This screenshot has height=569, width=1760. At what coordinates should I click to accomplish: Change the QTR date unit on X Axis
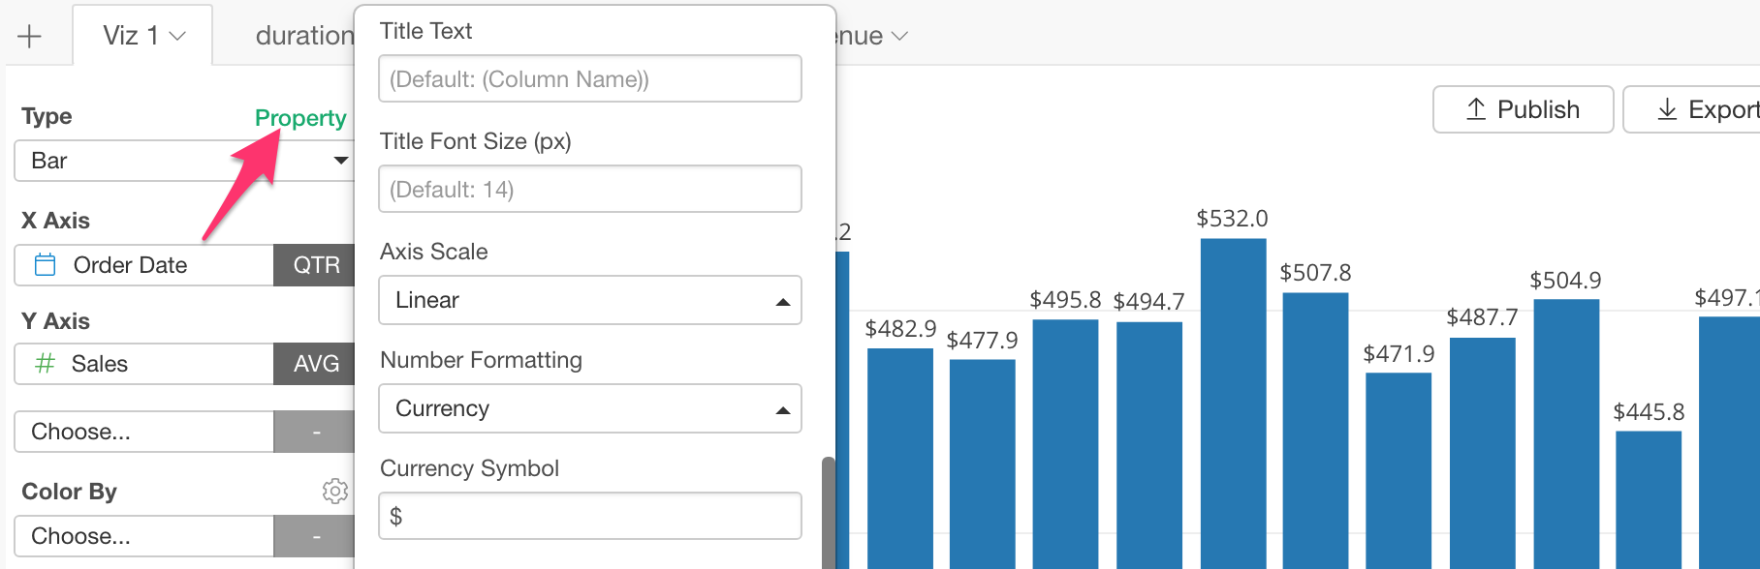[x=315, y=265]
